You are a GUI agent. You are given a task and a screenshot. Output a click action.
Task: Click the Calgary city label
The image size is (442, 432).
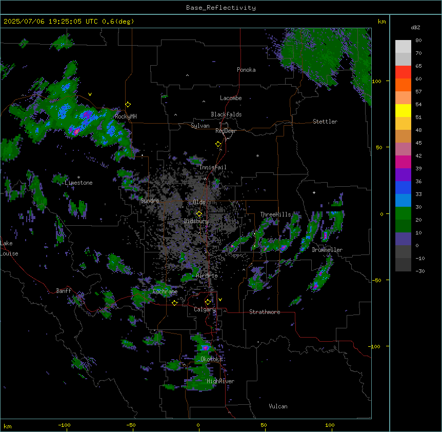coord(205,309)
